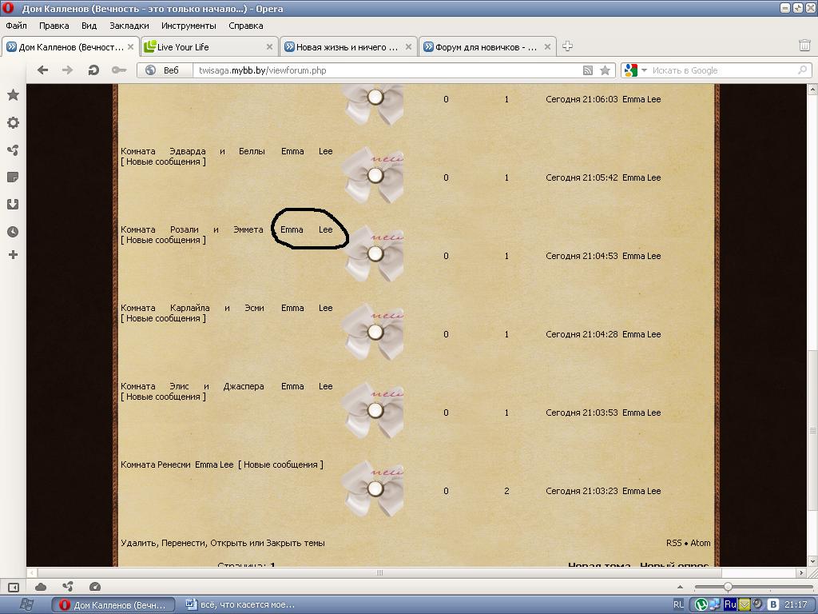Open topic Комната Элис и Джаспера
Viewport: 818px width, 614px height.
pyautogui.click(x=192, y=386)
